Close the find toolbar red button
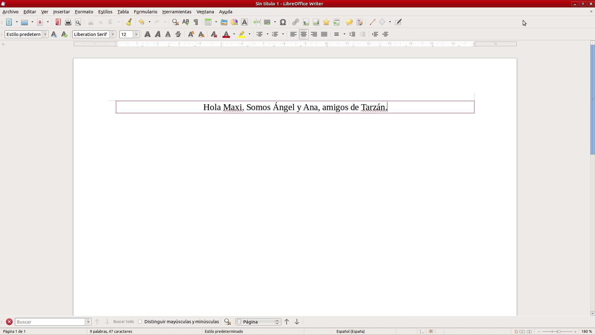595x335 pixels. point(9,322)
